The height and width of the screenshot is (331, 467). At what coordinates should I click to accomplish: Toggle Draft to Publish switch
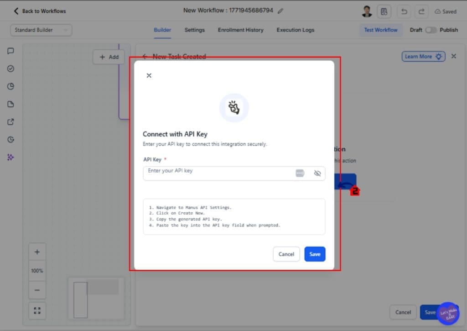(x=431, y=30)
